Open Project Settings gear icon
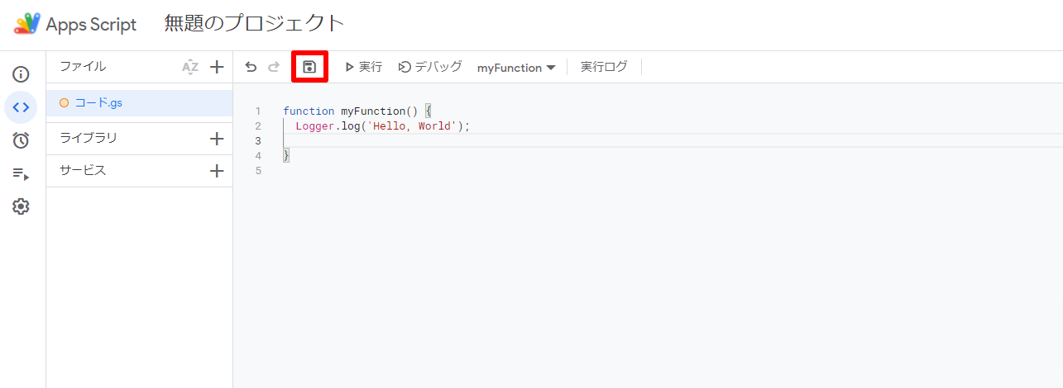 (21, 206)
